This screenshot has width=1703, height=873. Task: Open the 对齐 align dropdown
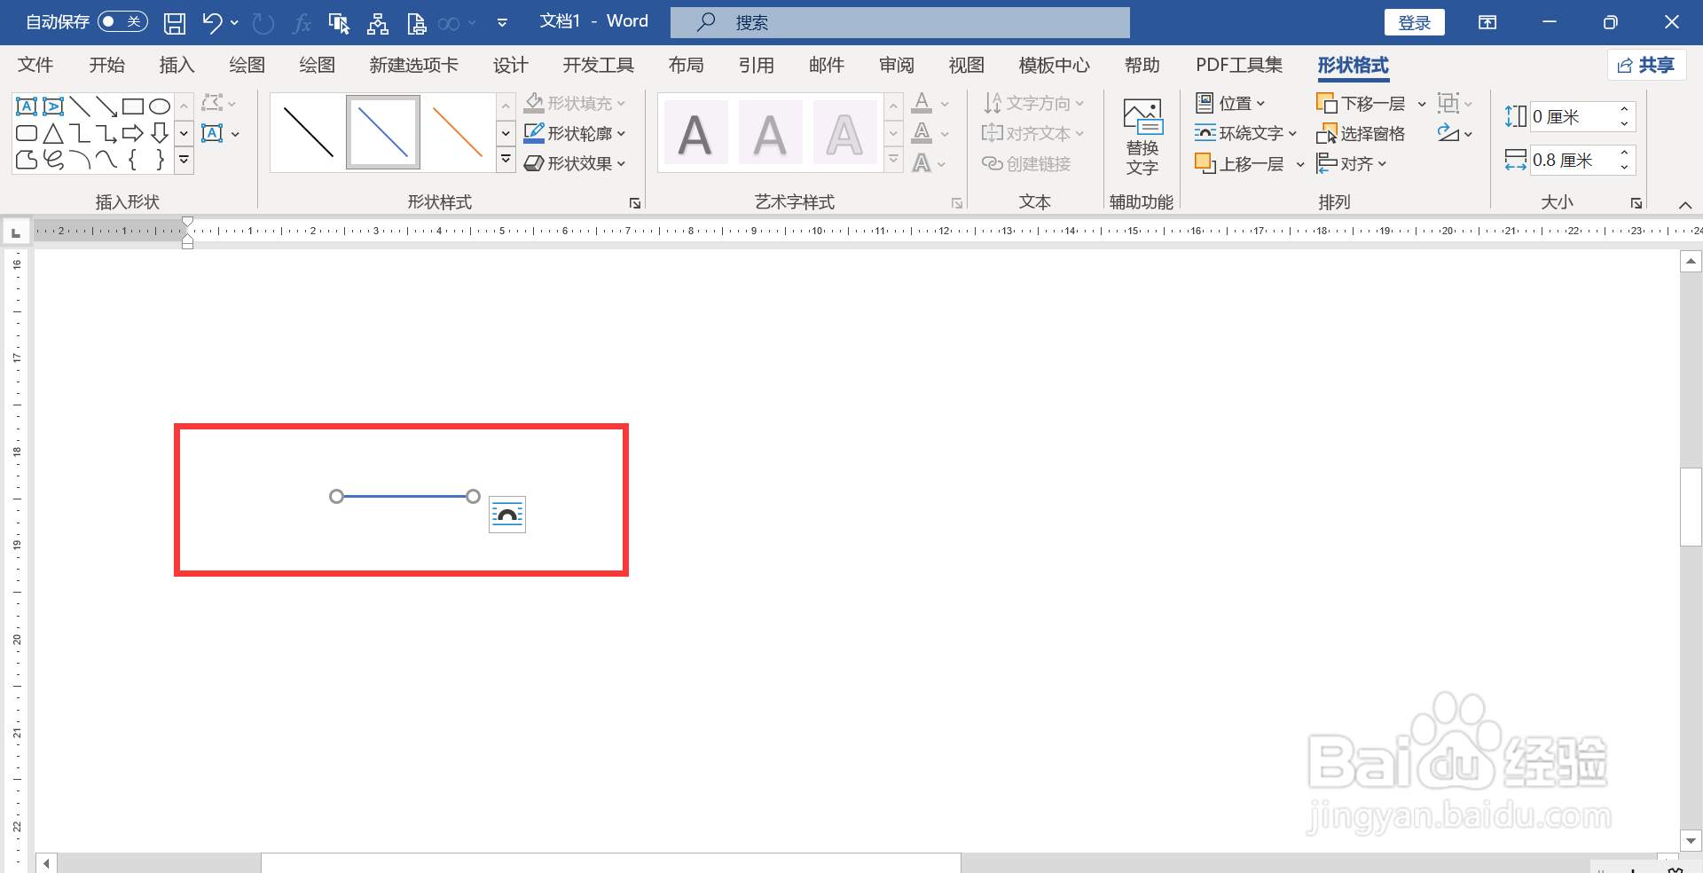click(x=1352, y=163)
